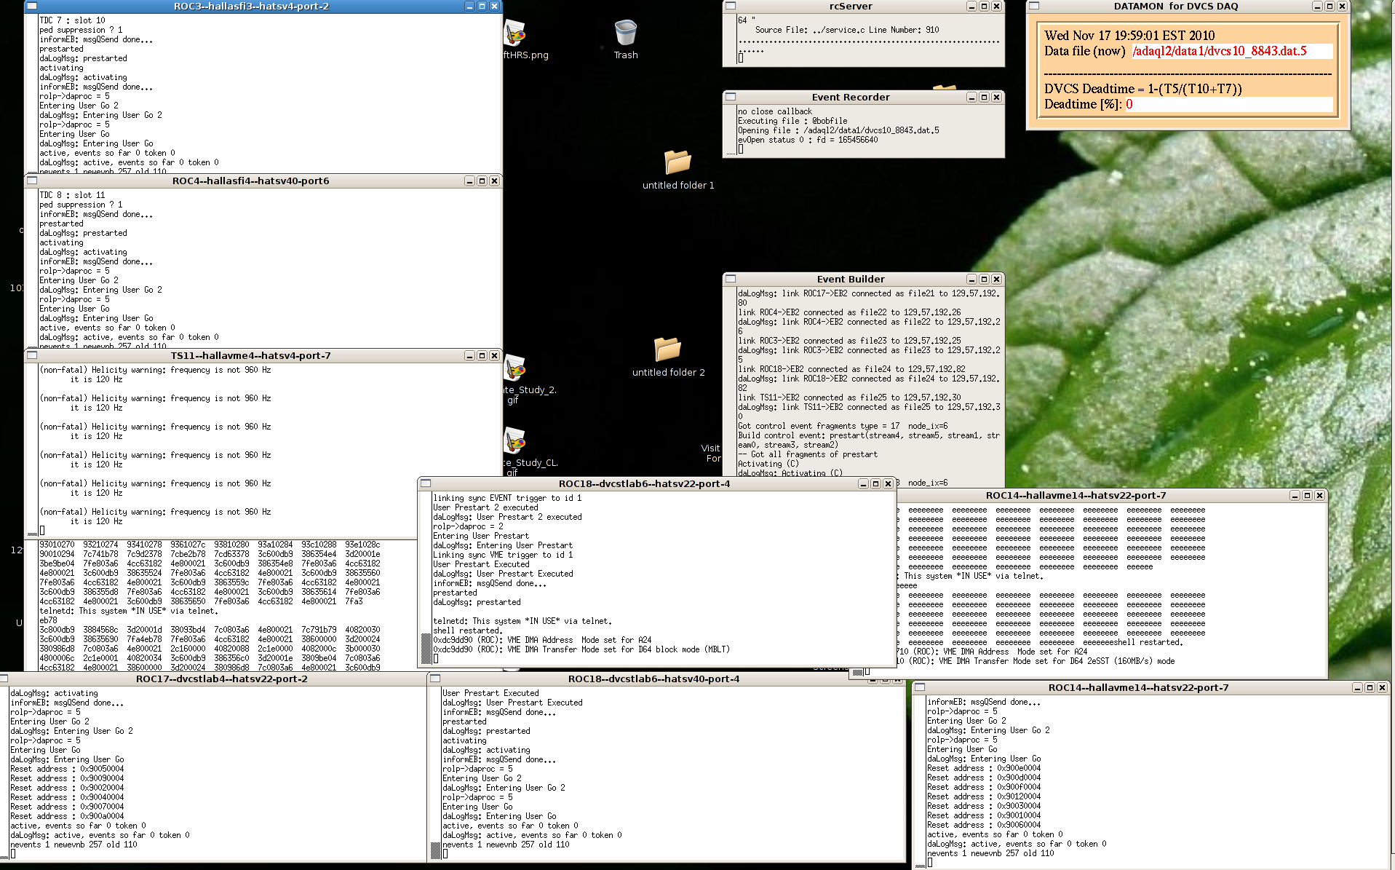Open window menu icon of TS11--hallavme4 window
The image size is (1395, 870).
(32, 355)
